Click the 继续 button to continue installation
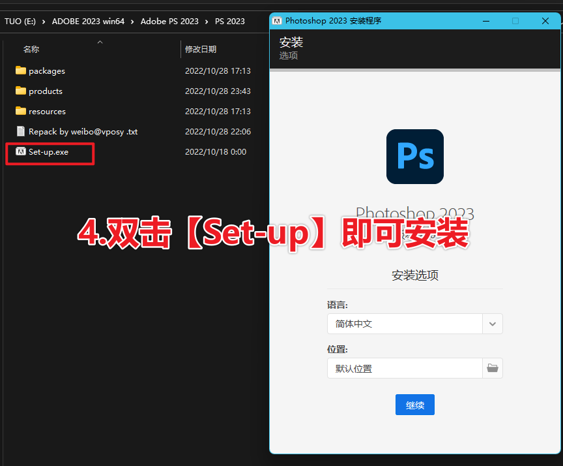 pyautogui.click(x=415, y=405)
